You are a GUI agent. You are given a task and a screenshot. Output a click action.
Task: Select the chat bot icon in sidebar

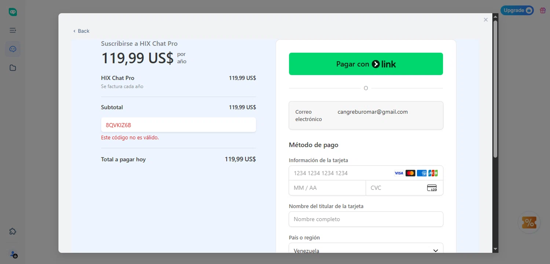pos(13,49)
